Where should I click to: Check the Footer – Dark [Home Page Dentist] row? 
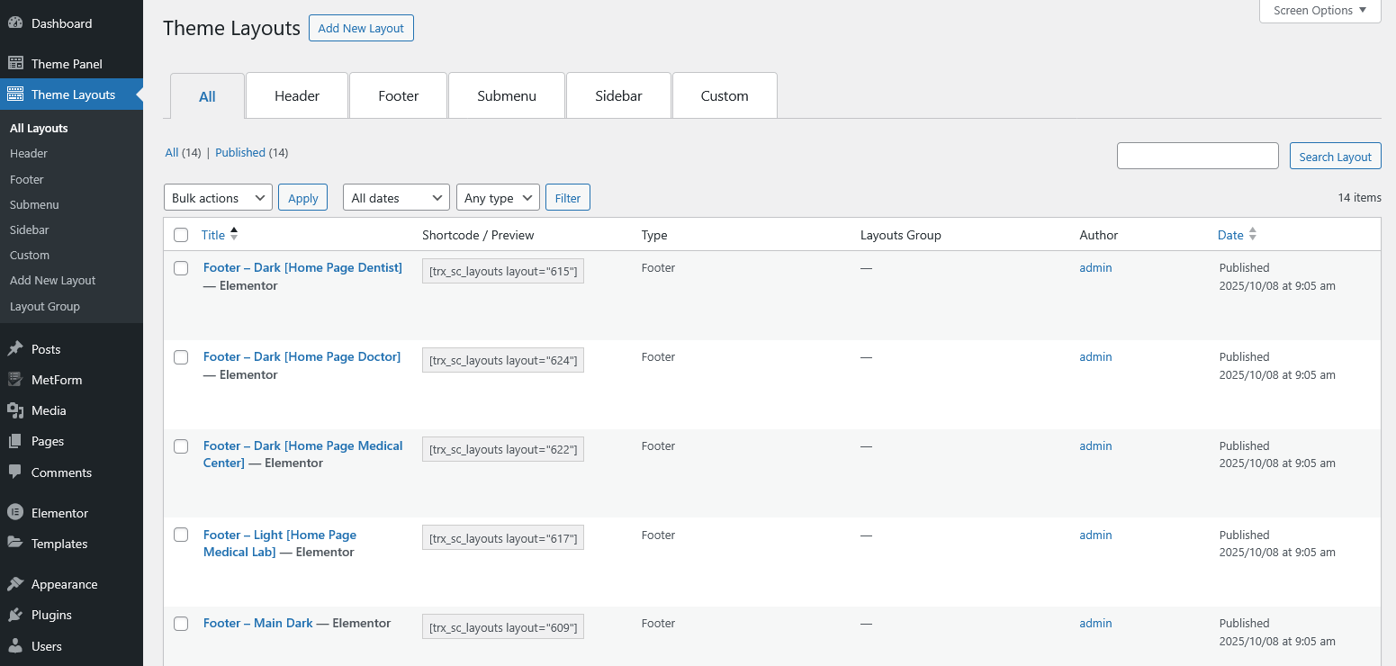181,268
